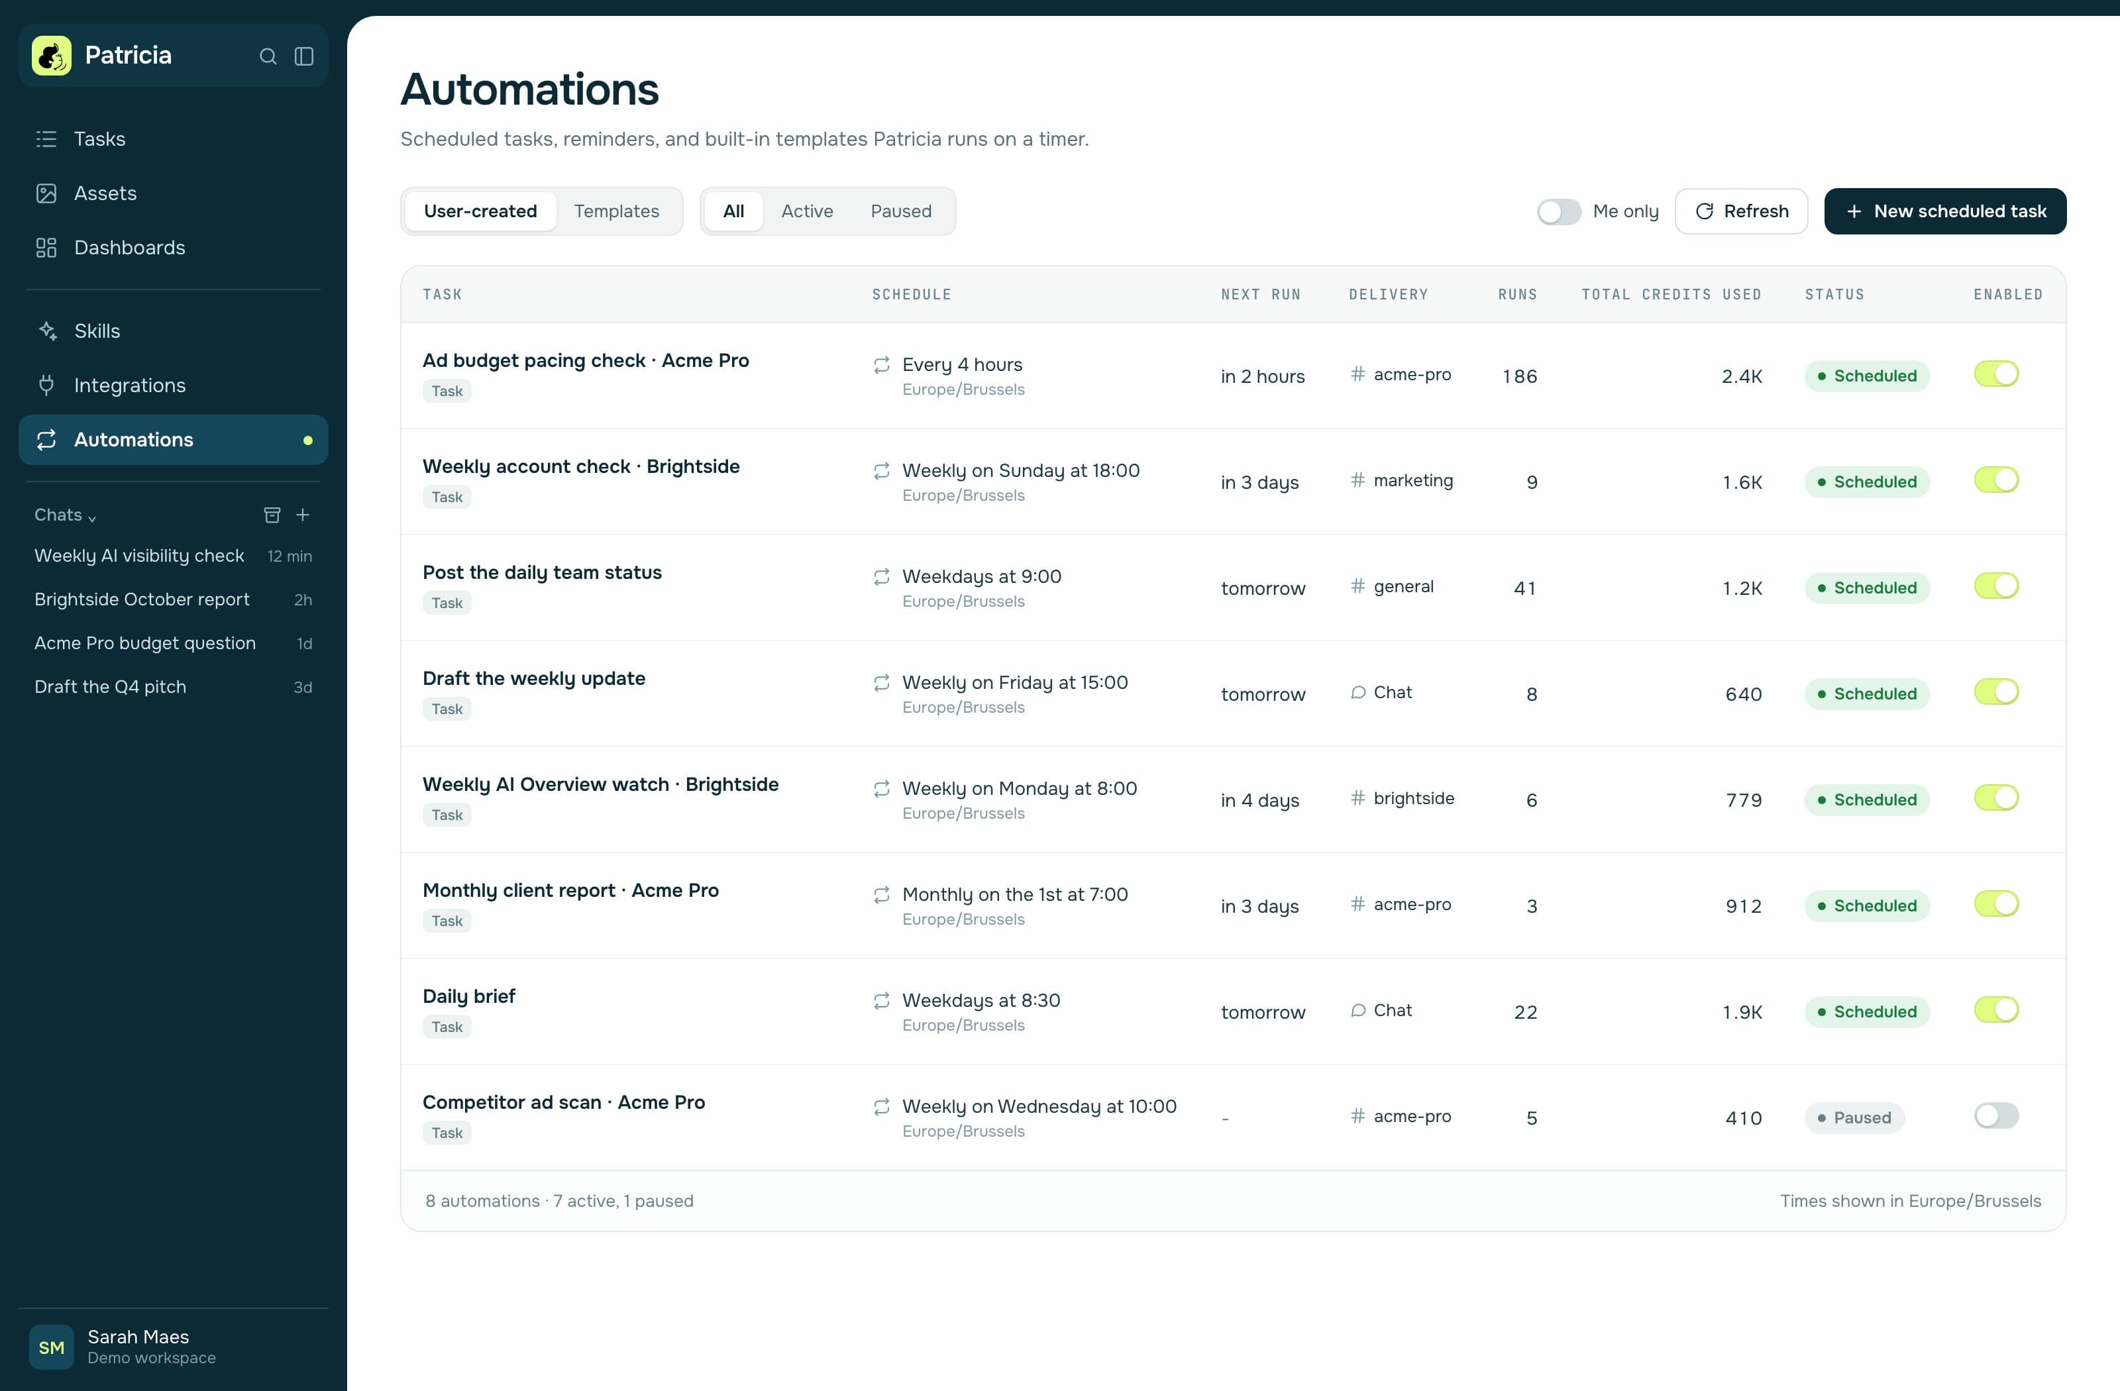Disable Monthly client report Acme Pro automation
Screen dimensions: 2120x1391
1996,904
